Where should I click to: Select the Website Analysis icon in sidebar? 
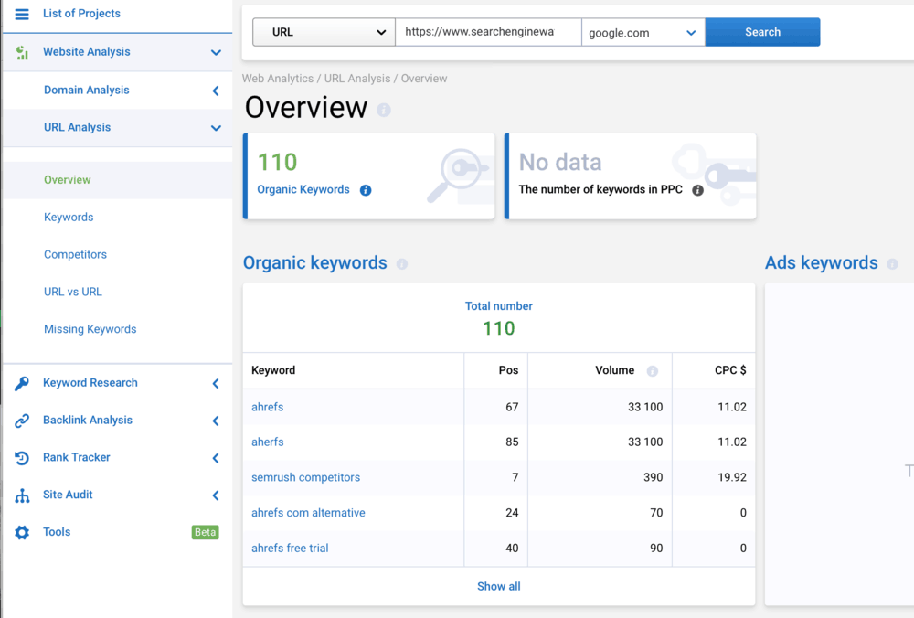pyautogui.click(x=20, y=52)
